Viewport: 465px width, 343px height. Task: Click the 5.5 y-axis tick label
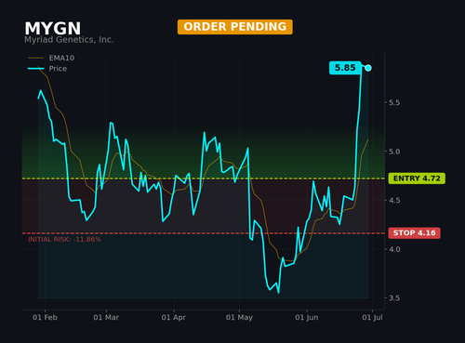394,102
